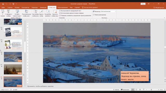Click zoom out minus button
The height and width of the screenshot is (93, 166).
coord(146,90)
